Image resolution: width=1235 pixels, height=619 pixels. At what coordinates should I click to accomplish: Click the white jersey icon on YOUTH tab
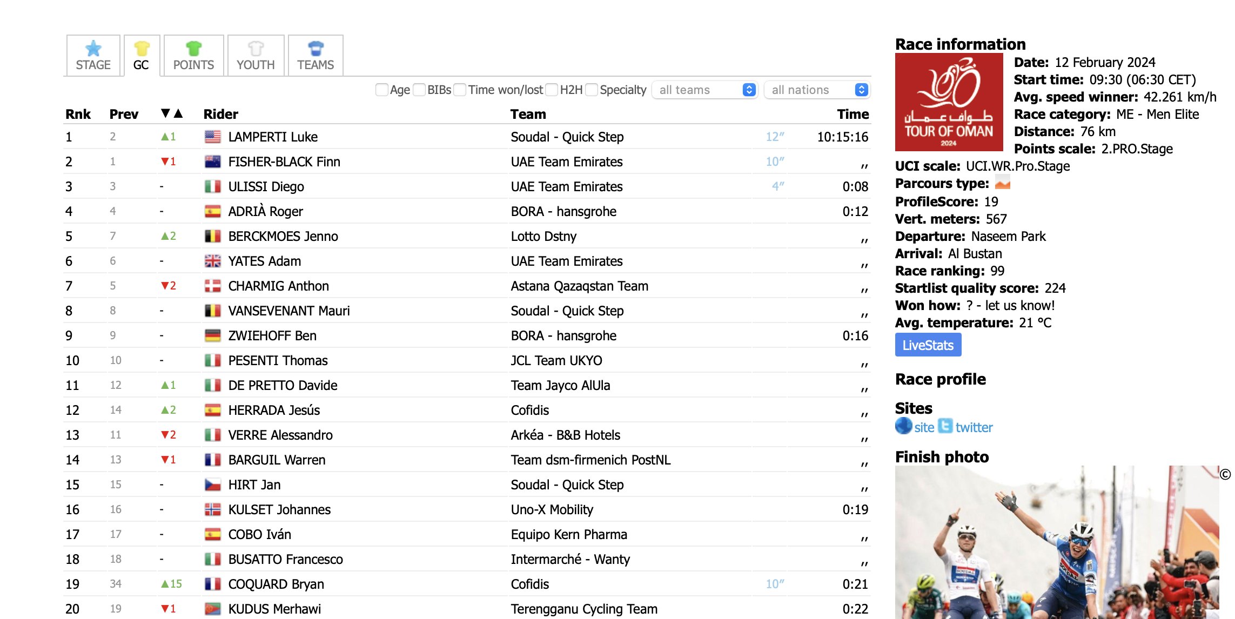click(256, 48)
